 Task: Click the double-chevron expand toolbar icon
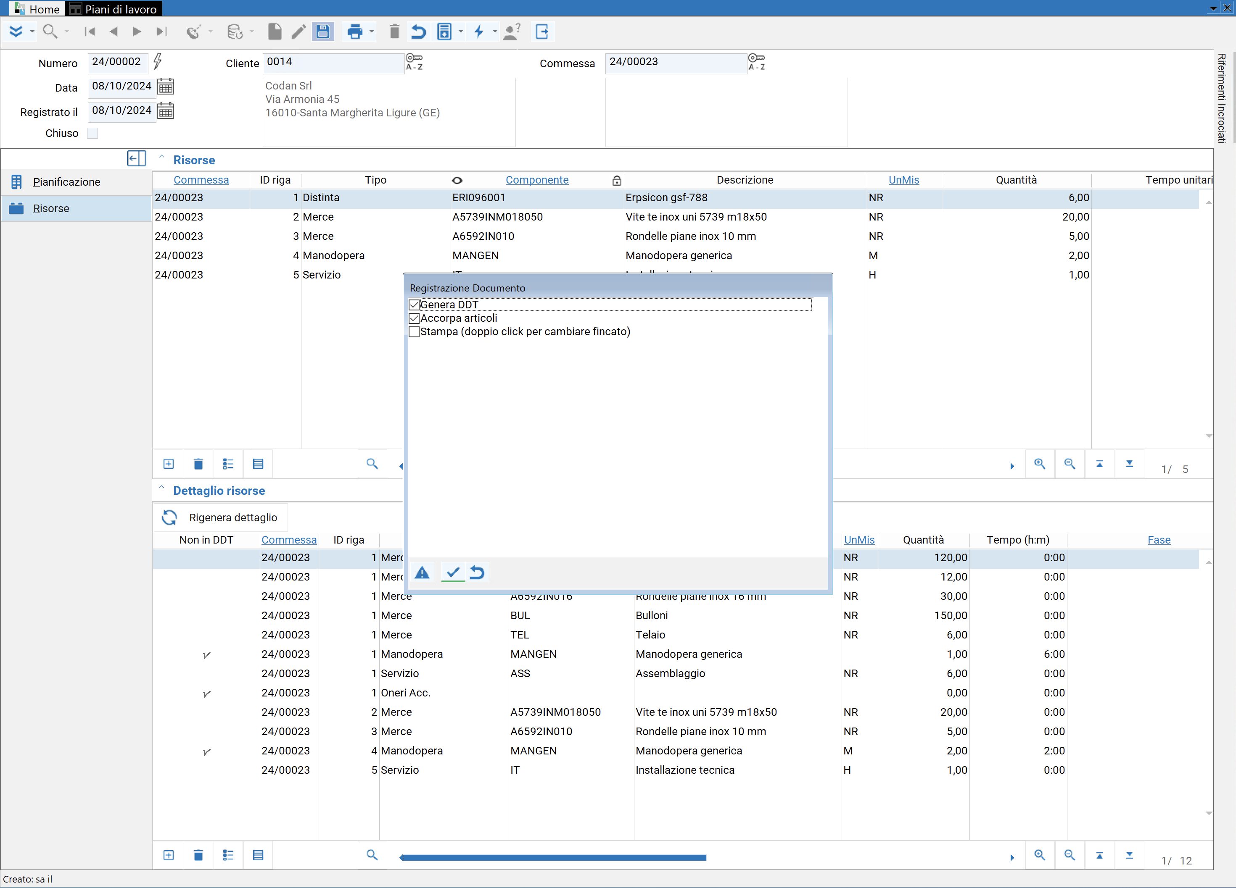(16, 32)
